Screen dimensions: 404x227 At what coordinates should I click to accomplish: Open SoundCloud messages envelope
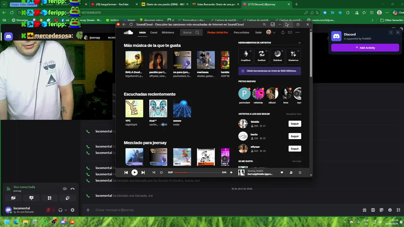tap(290, 32)
